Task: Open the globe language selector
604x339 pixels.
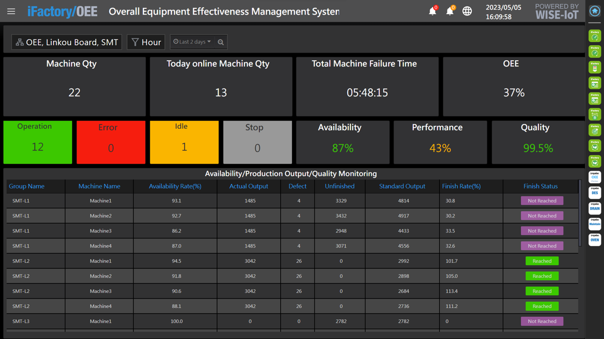Action: pos(467,11)
